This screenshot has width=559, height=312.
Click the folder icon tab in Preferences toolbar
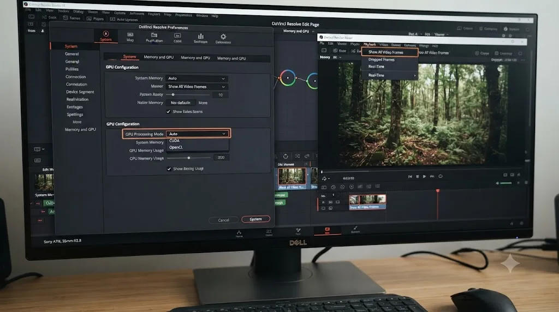pos(154,38)
